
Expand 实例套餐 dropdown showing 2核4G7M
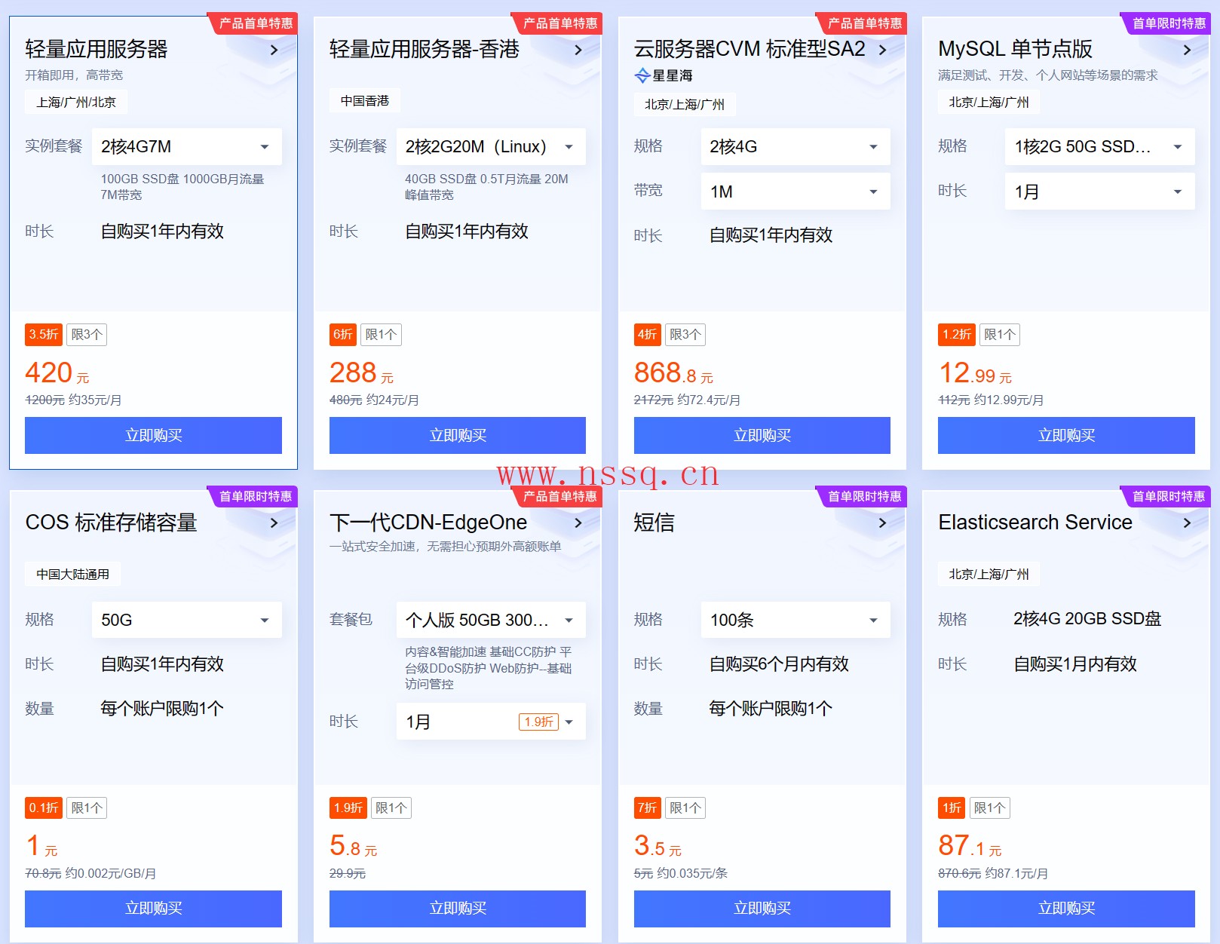(x=187, y=146)
